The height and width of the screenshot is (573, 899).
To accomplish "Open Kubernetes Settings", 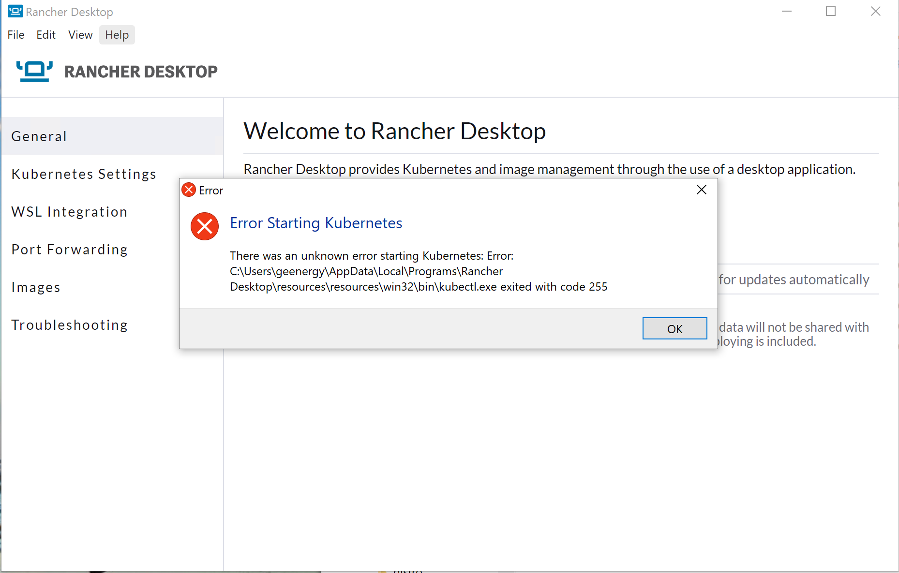I will [83, 174].
